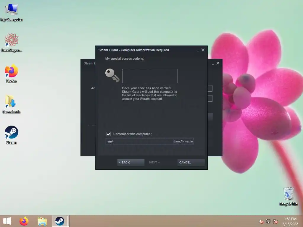This screenshot has width=303, height=227.
Task: Minimize the Steam Guard dialog
Action: pyautogui.click(x=198, y=50)
